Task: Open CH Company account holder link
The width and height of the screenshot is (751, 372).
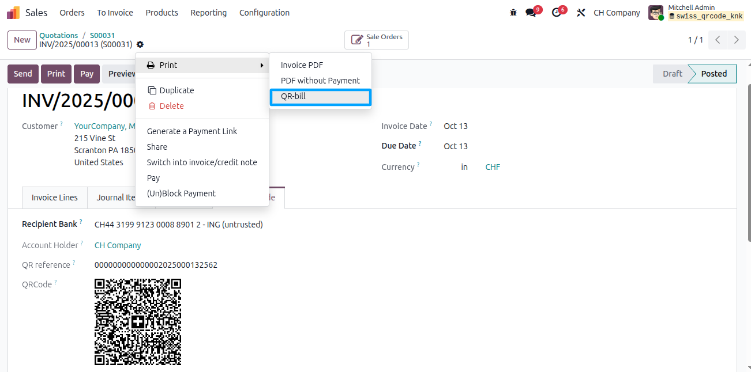Action: click(x=118, y=245)
